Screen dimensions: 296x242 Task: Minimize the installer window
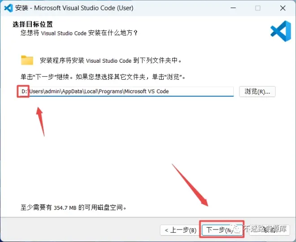pyautogui.click(x=233, y=8)
